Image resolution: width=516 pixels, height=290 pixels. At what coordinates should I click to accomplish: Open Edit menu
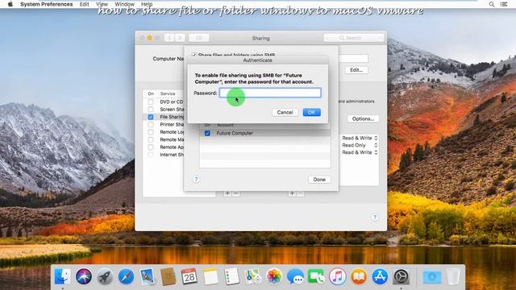(84, 4)
